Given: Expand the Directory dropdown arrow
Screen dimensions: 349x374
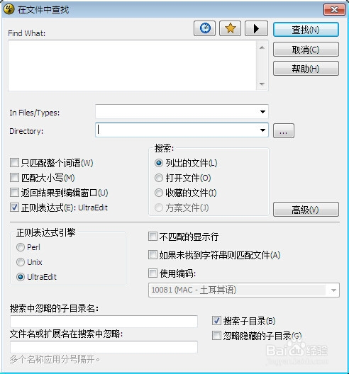Looking at the screenshot, I should coord(262,130).
